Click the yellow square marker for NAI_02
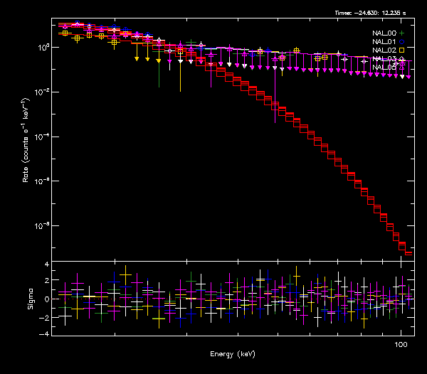427x374 pixels. coord(402,50)
